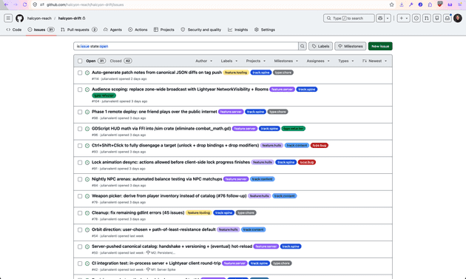
Task: Show Open issues list
Action: pyautogui.click(x=95, y=61)
